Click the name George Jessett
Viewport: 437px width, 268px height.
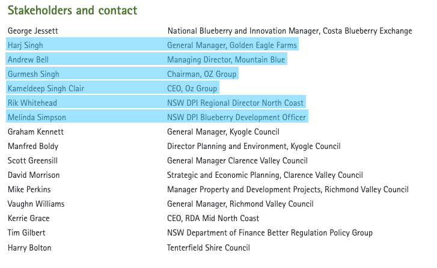click(x=33, y=31)
